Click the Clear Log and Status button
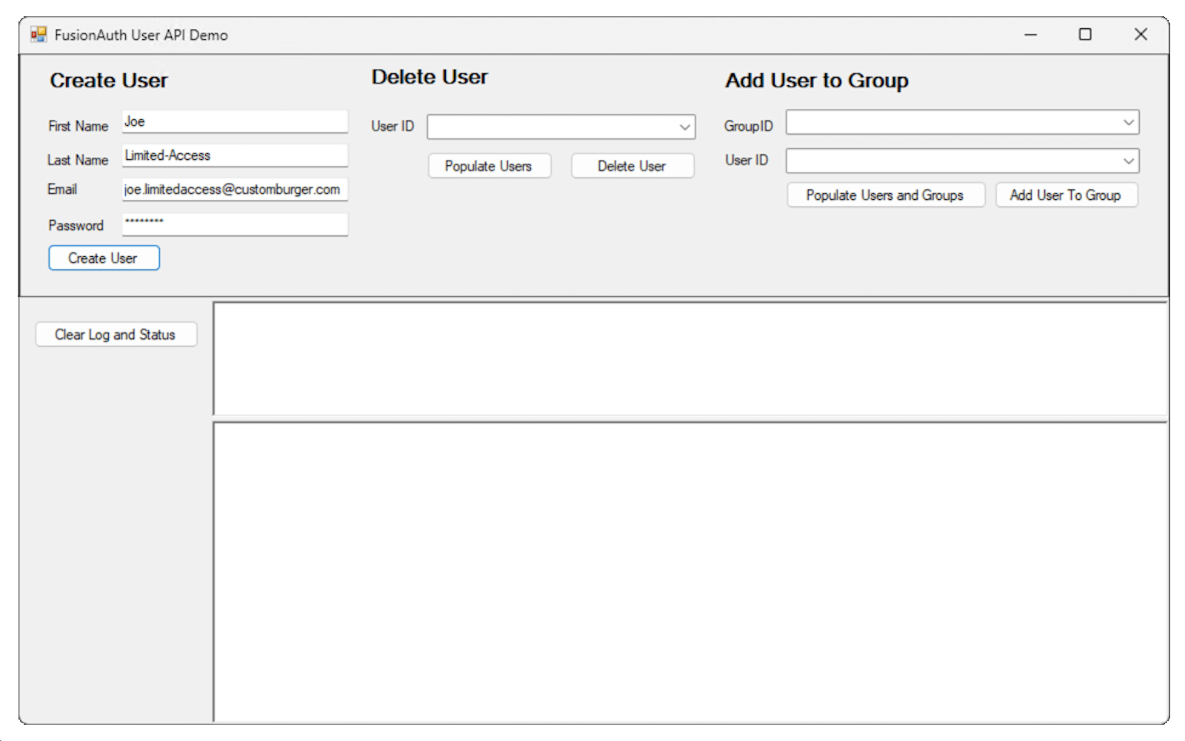 coord(116,335)
